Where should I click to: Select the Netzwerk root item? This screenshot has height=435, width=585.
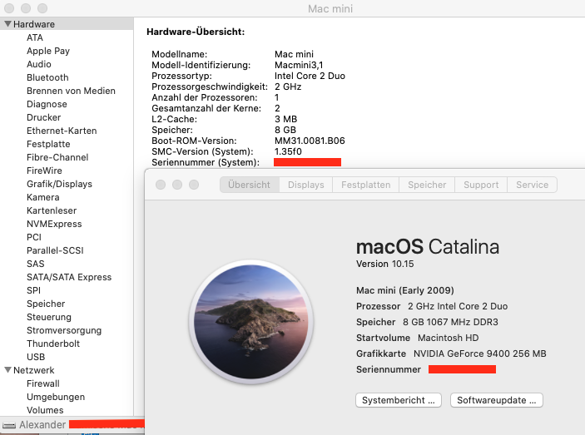tap(33, 370)
